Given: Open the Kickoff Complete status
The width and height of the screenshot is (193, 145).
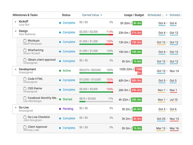Looking at the screenshot, I should (69, 23).
